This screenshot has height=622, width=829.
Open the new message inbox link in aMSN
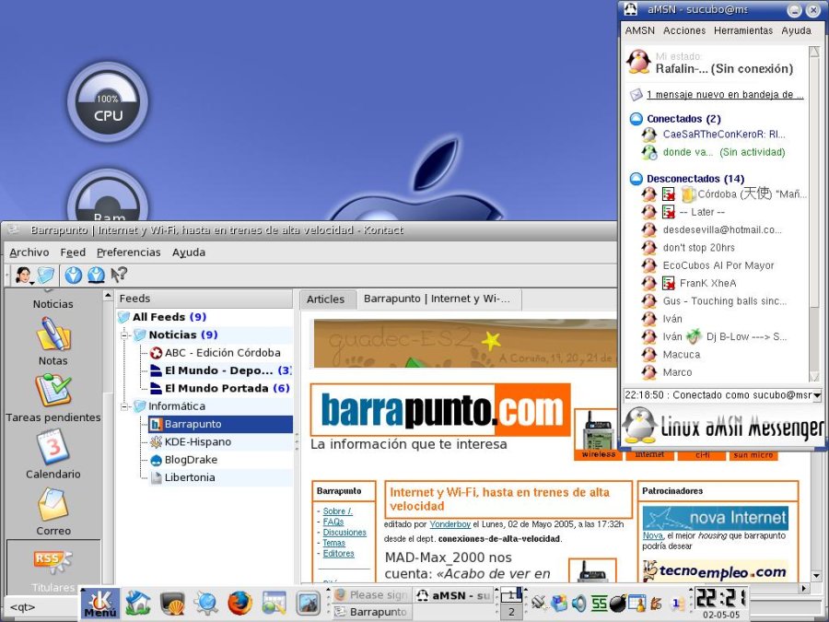[725, 95]
